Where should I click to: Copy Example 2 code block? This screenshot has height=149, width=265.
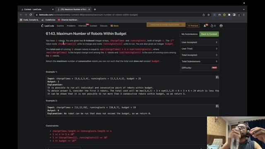(x=217, y=106)
